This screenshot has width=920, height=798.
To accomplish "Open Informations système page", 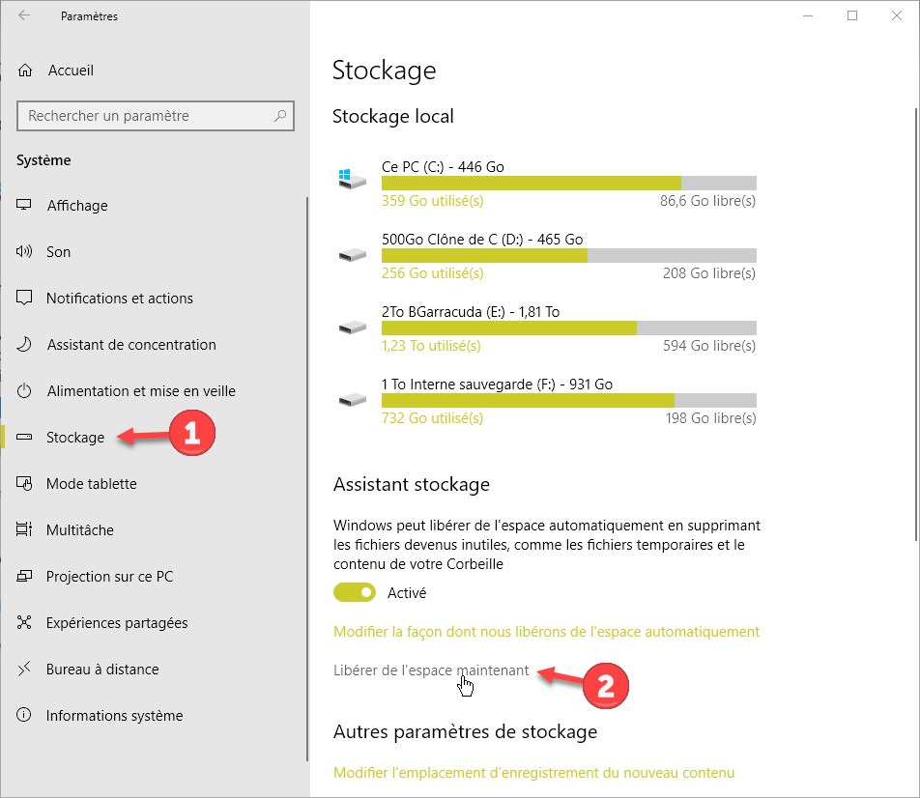I will [114, 716].
